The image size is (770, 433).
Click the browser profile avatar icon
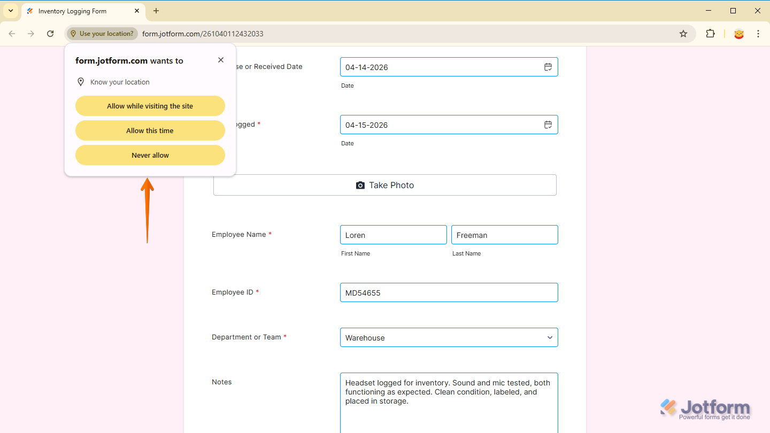pos(738,33)
